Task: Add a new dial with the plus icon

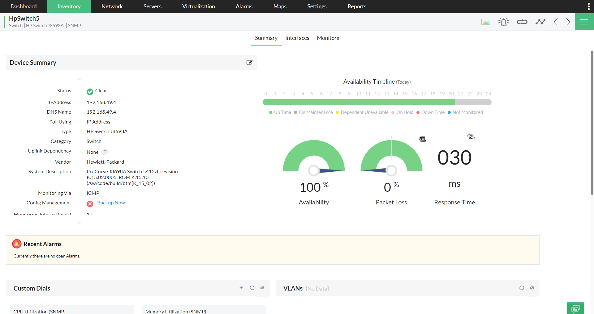Action: click(x=241, y=288)
